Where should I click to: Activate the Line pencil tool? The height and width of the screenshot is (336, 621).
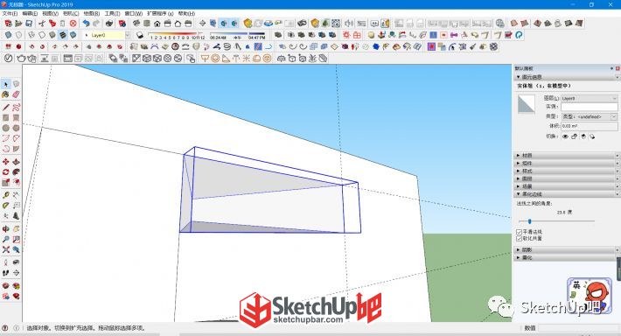pos(5,108)
